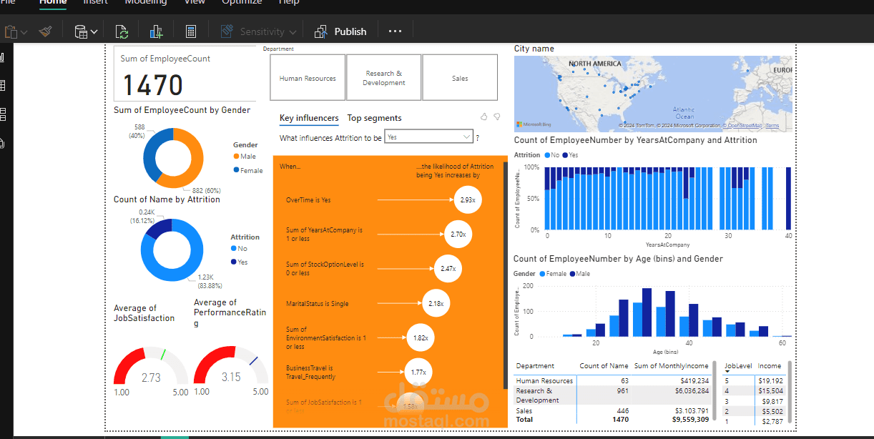Image resolution: width=874 pixels, height=439 pixels.
Task: Click the Sales row in Department table
Action: (612, 411)
